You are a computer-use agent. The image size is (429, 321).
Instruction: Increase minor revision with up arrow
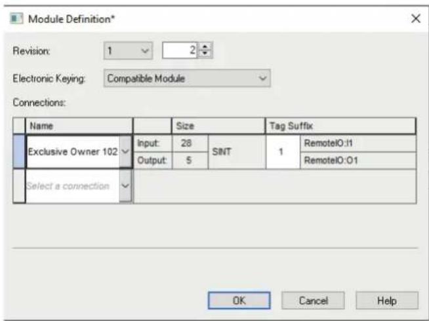(205, 47)
